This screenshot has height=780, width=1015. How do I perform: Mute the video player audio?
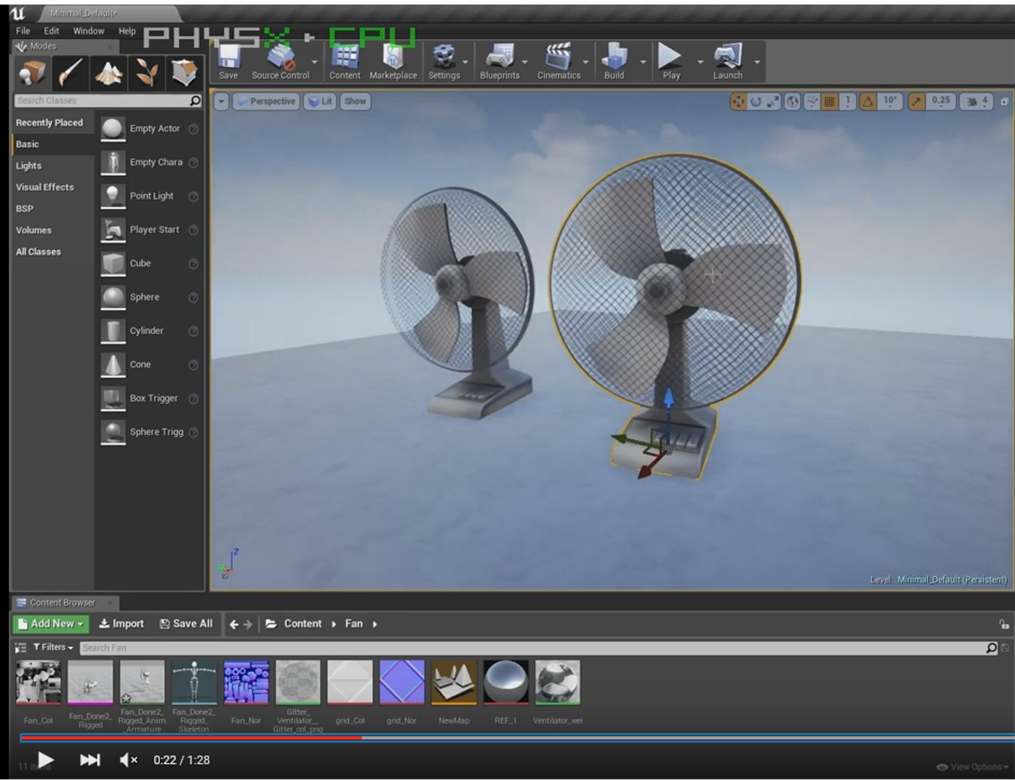(x=129, y=760)
